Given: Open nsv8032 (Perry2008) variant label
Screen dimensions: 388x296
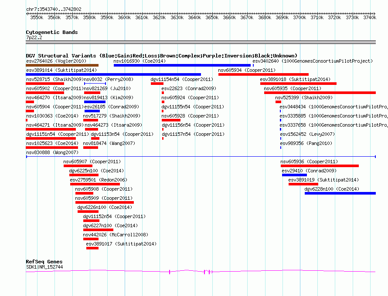Looking at the screenshot, I should pos(109,79).
